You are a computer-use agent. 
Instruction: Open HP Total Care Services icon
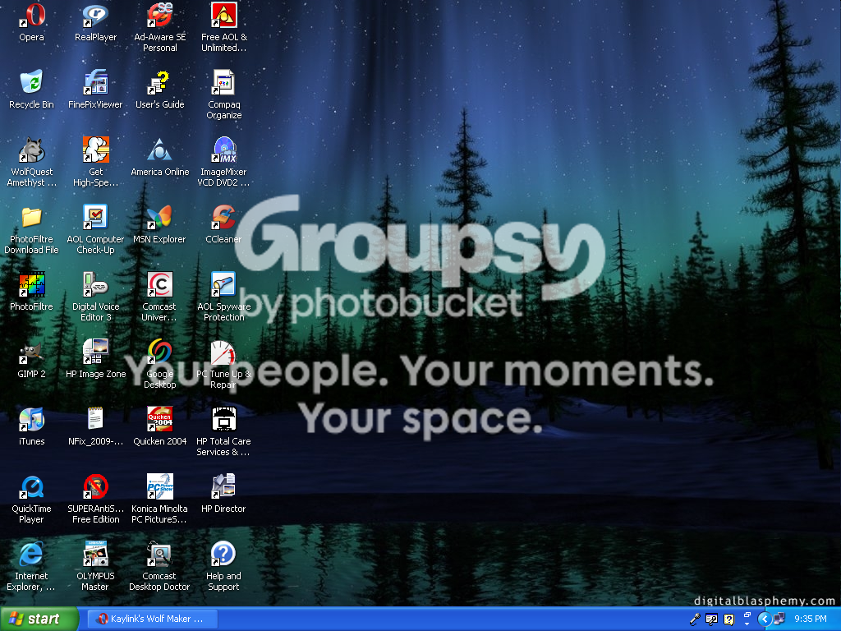223,420
